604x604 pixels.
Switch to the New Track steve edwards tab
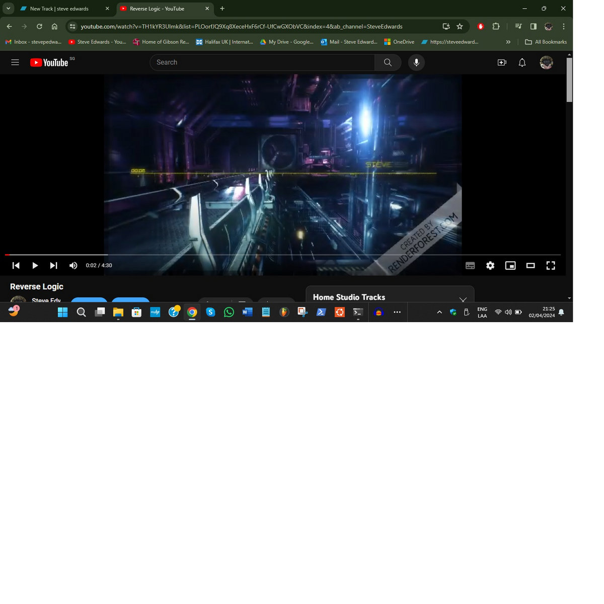(59, 9)
